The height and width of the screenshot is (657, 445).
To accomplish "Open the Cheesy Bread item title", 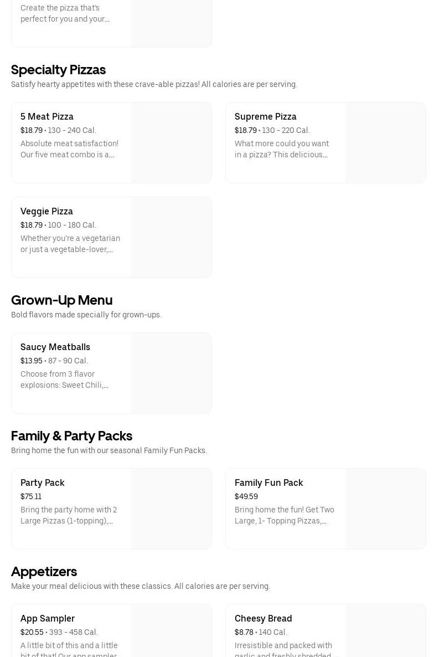I will tap(263, 618).
